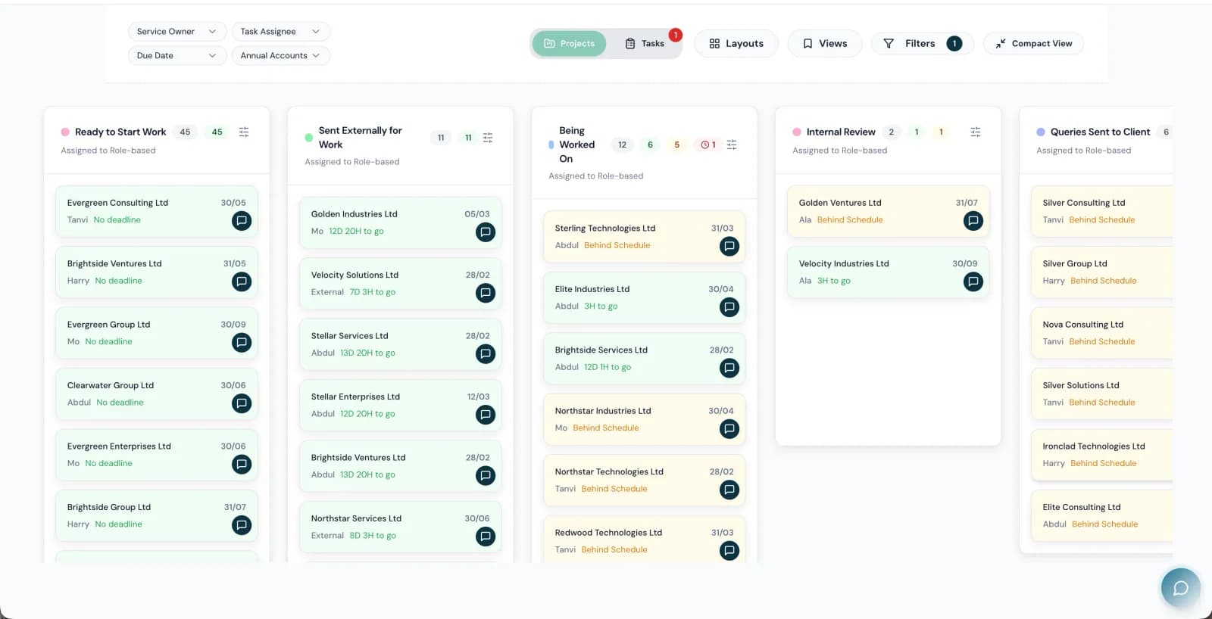Viewport: 1212px width, 619px height.
Task: Open the Silver Solutions Ltd card
Action: click(1101, 394)
